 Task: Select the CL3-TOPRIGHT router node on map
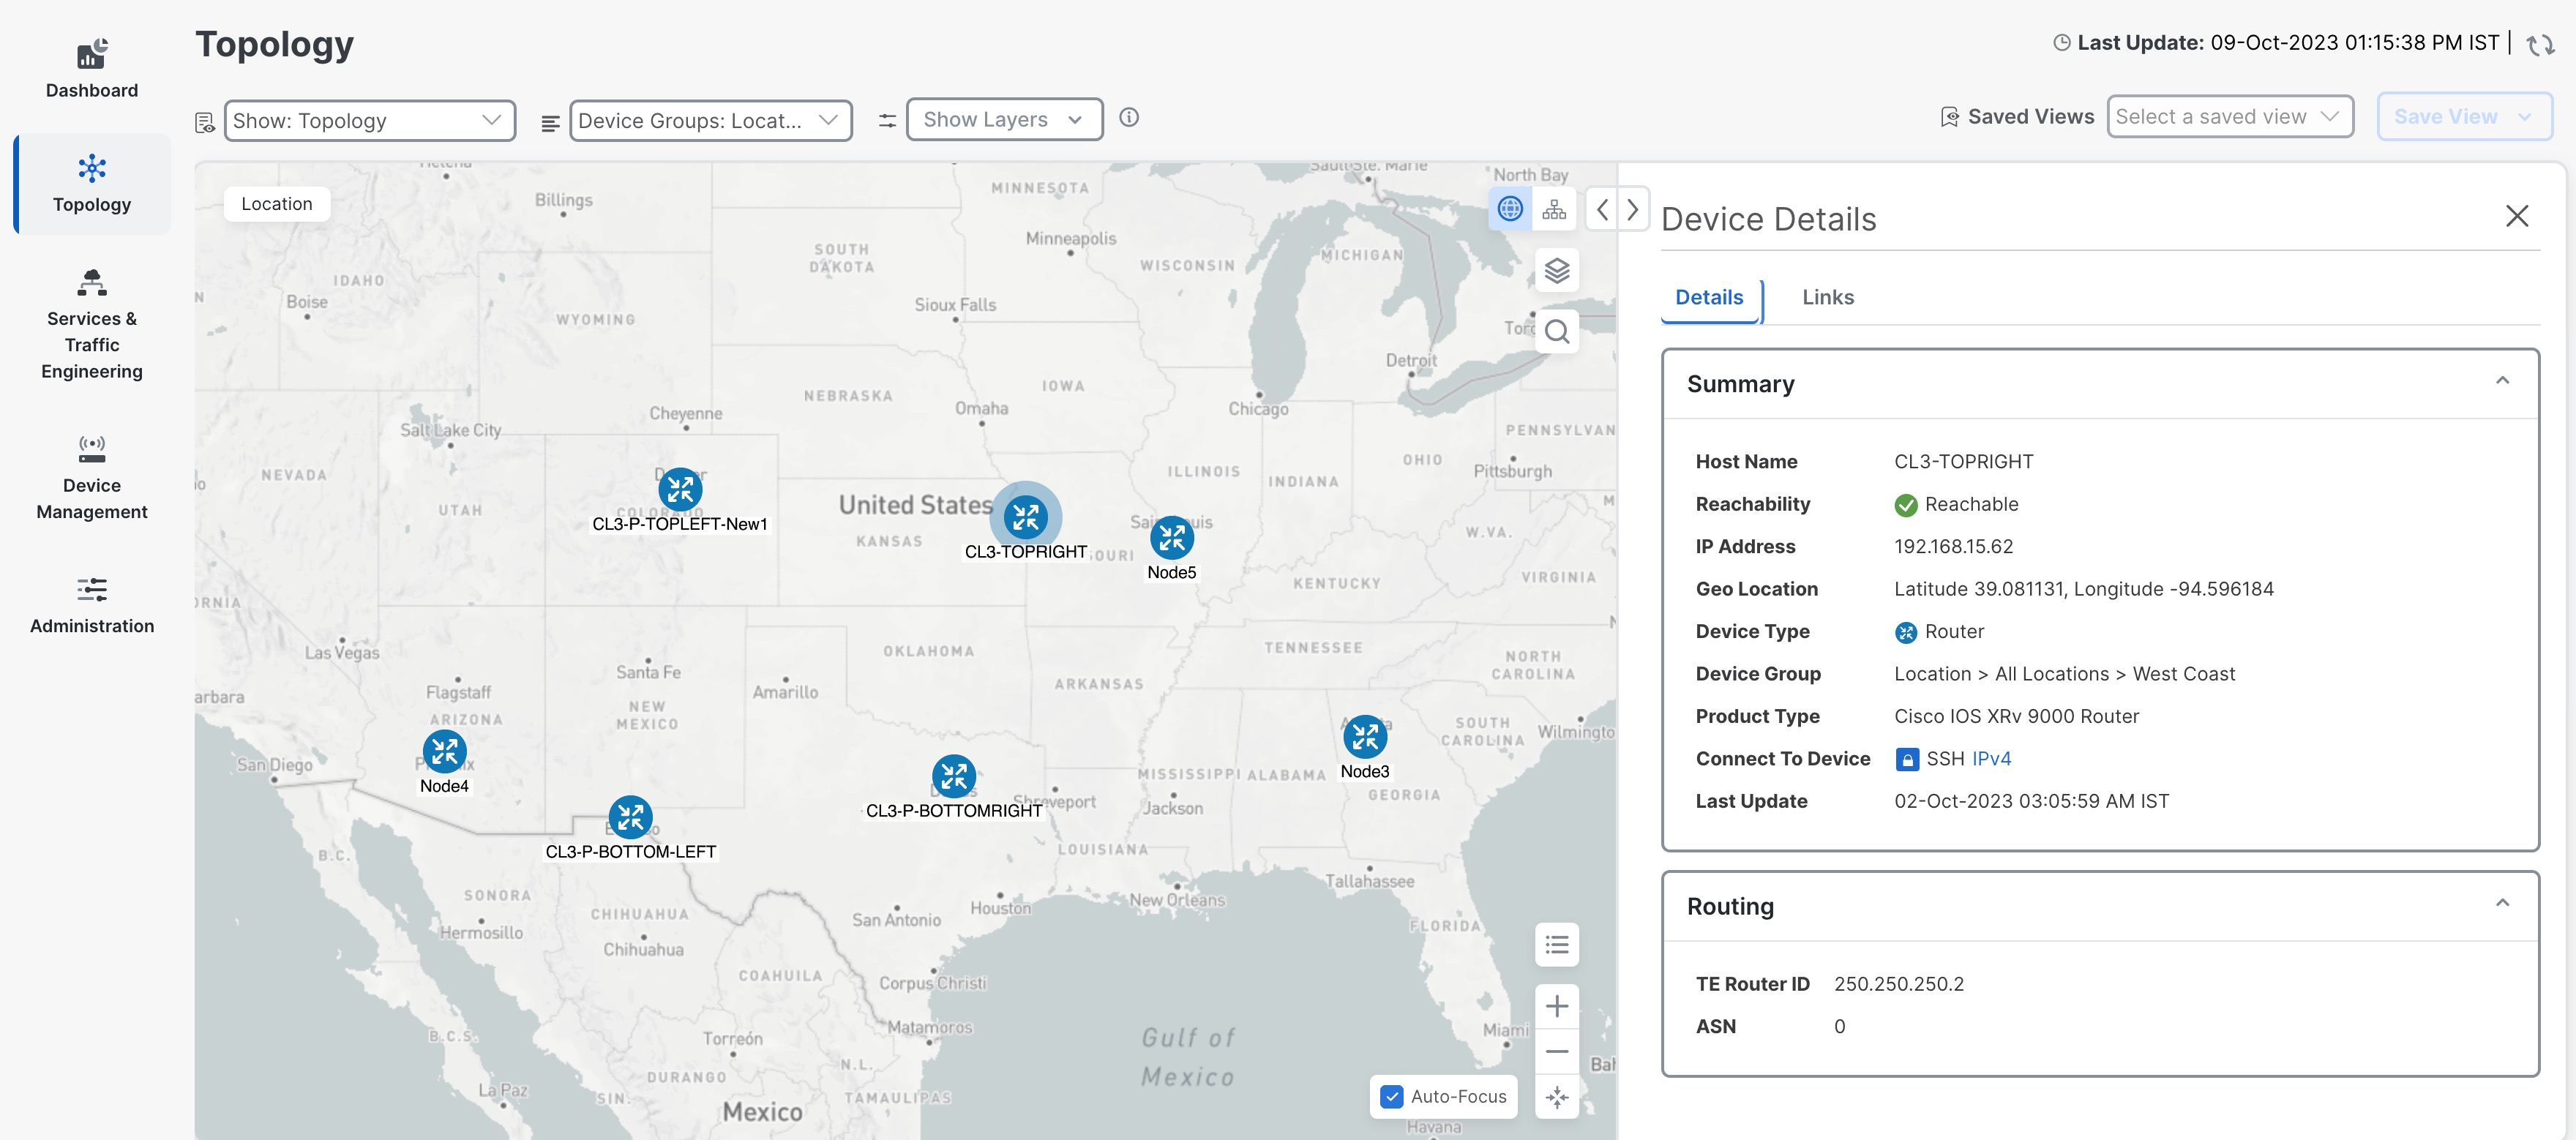[x=1026, y=518]
